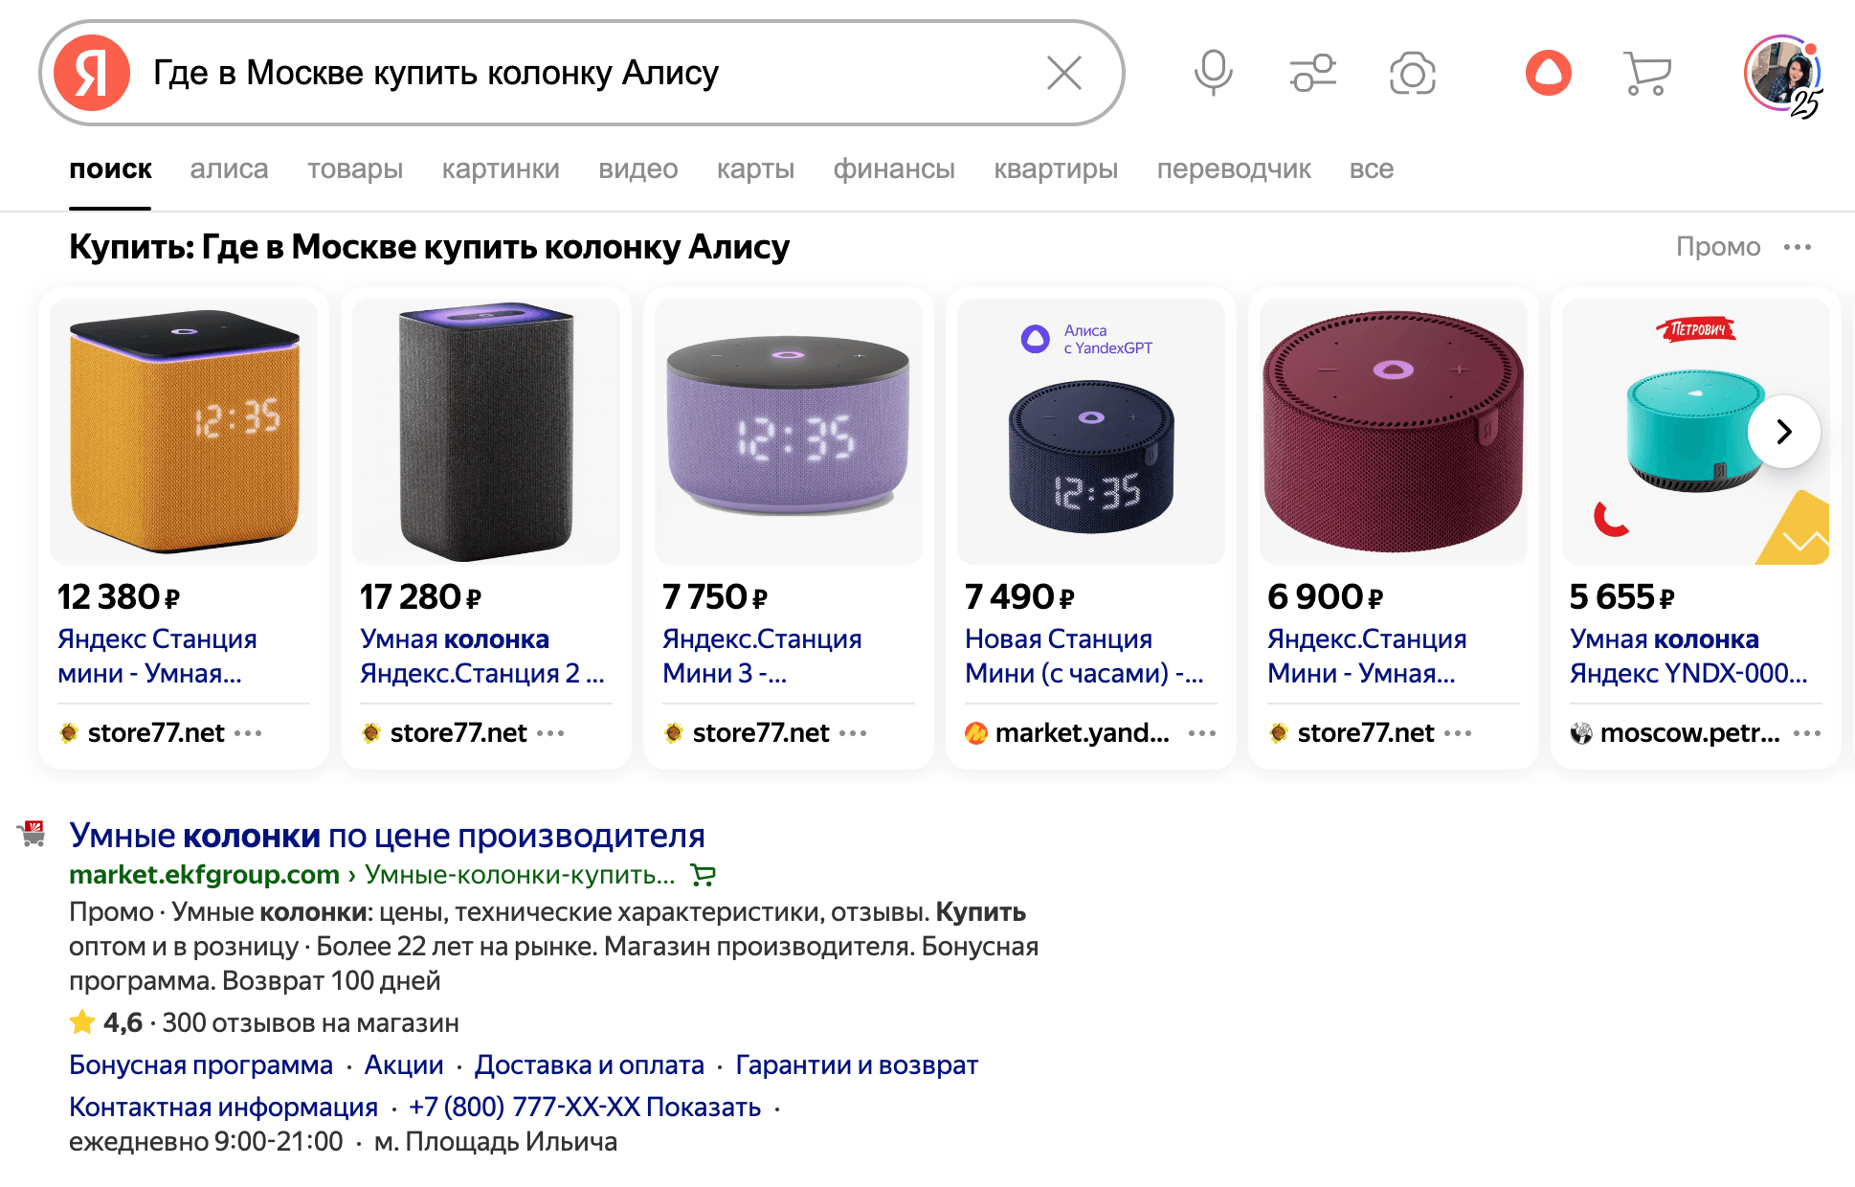Search by image with camera icon
This screenshot has height=1187, width=1855.
pyautogui.click(x=1412, y=73)
